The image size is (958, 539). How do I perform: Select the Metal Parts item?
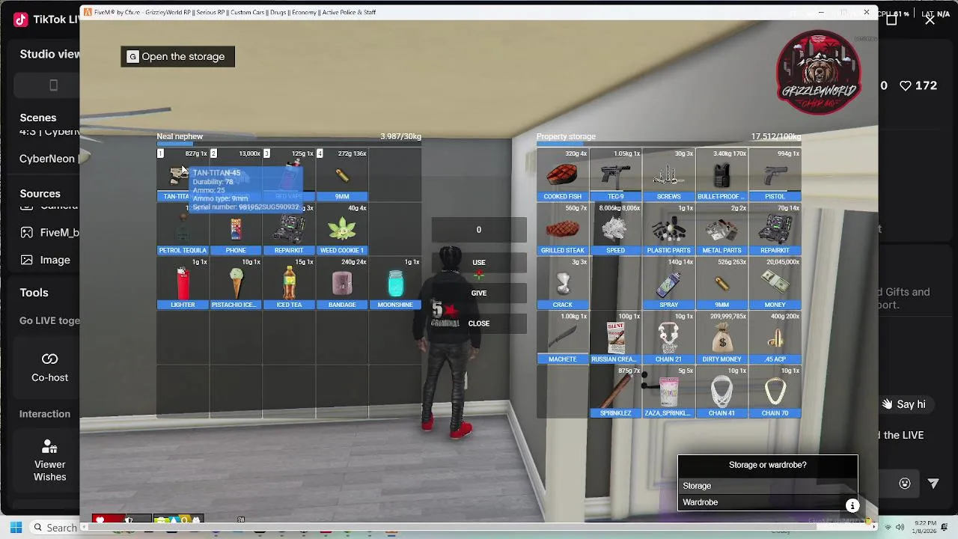click(721, 229)
